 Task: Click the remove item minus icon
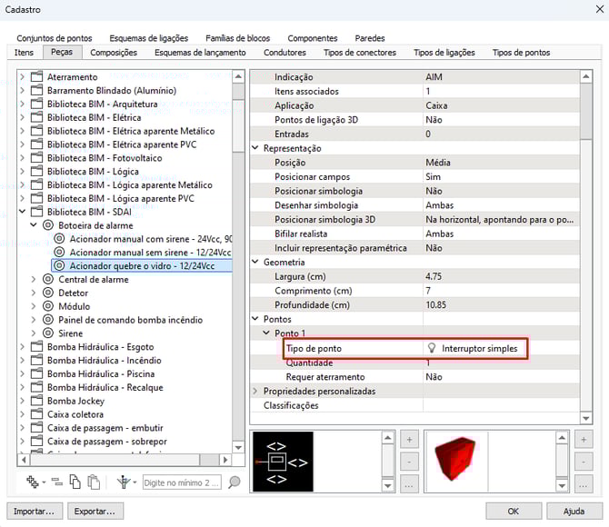point(56,482)
